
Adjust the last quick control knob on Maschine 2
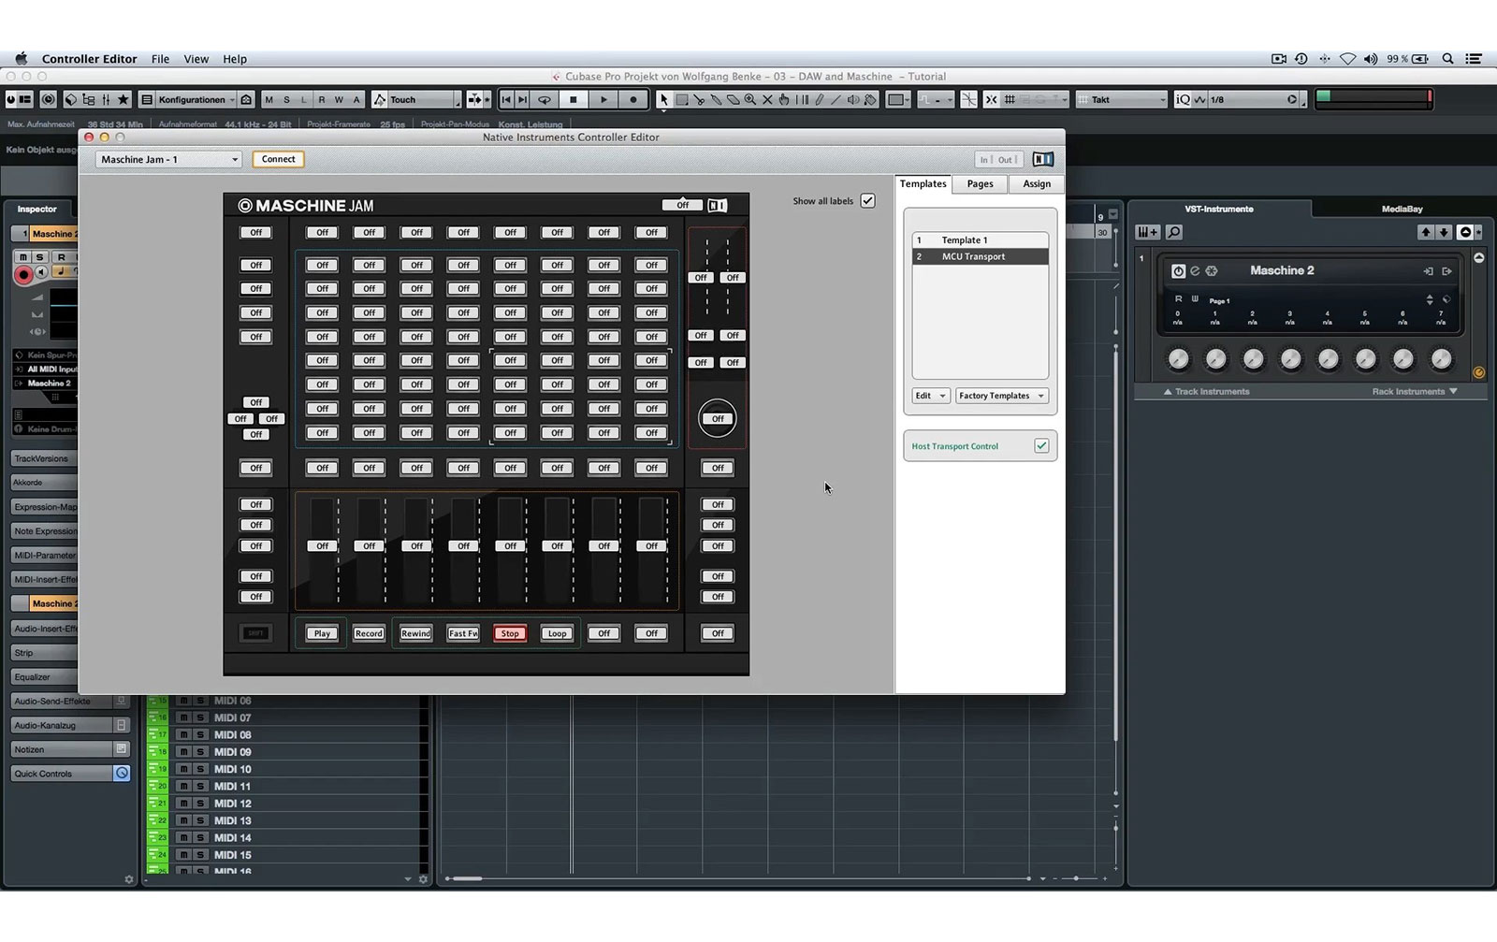coord(1442,359)
